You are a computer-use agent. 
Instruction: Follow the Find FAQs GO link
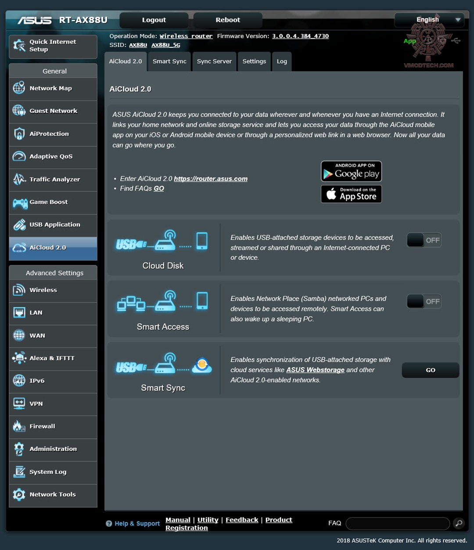pos(159,188)
